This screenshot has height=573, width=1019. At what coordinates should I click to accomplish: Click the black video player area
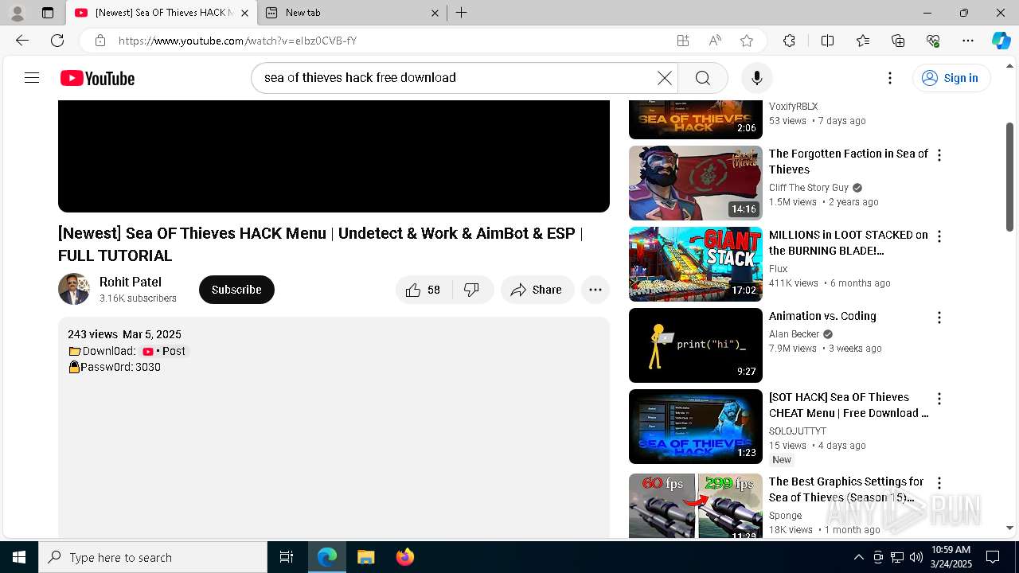click(334, 156)
